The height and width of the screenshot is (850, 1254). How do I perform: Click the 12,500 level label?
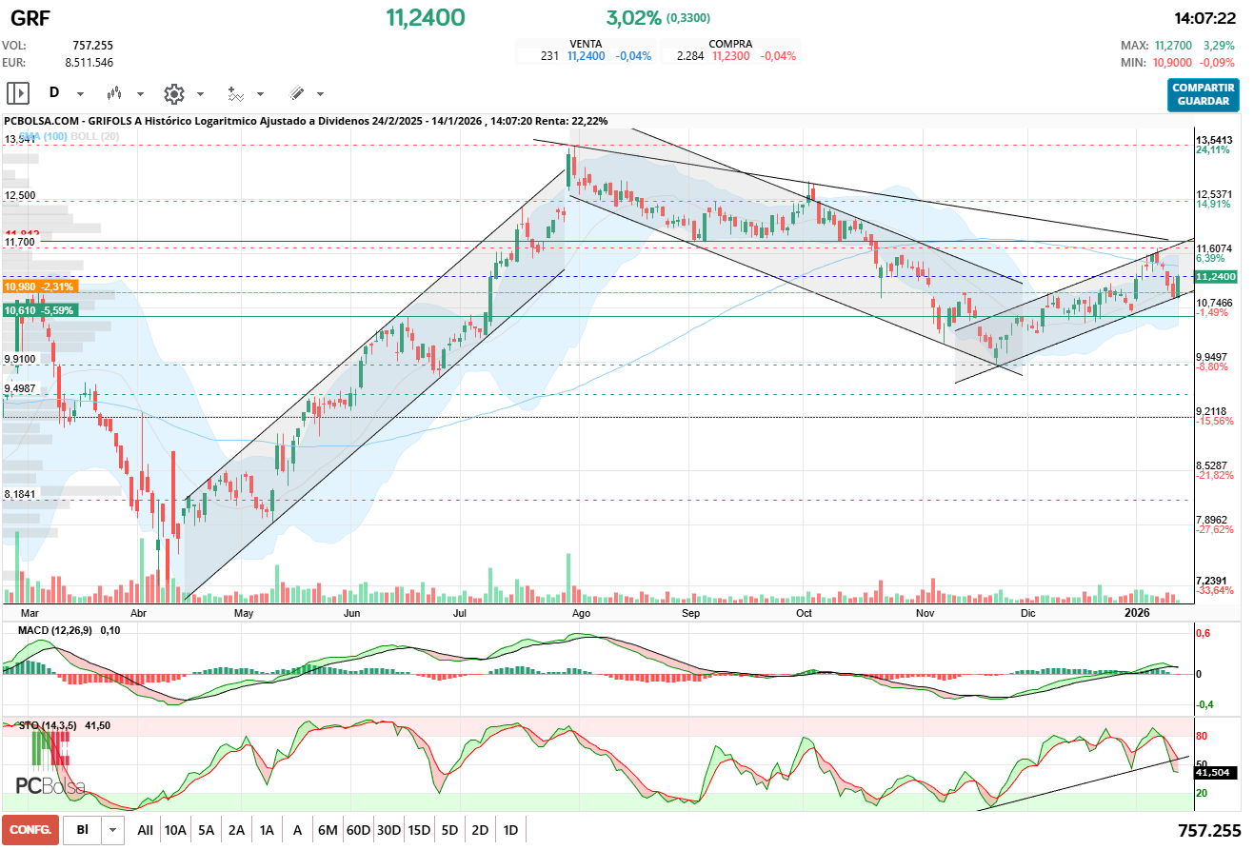click(x=20, y=195)
